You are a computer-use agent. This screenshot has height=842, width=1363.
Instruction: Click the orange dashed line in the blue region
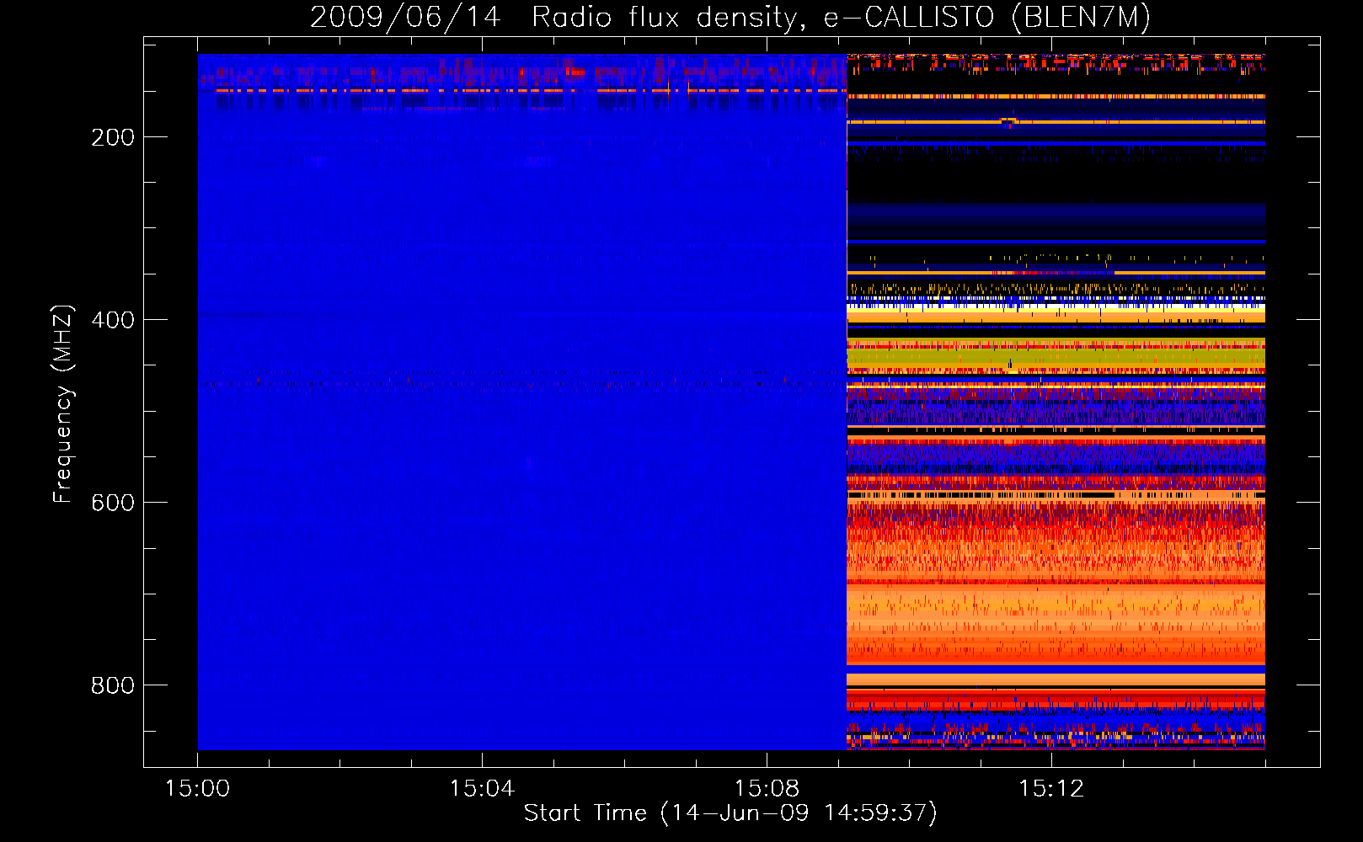[x=531, y=90]
